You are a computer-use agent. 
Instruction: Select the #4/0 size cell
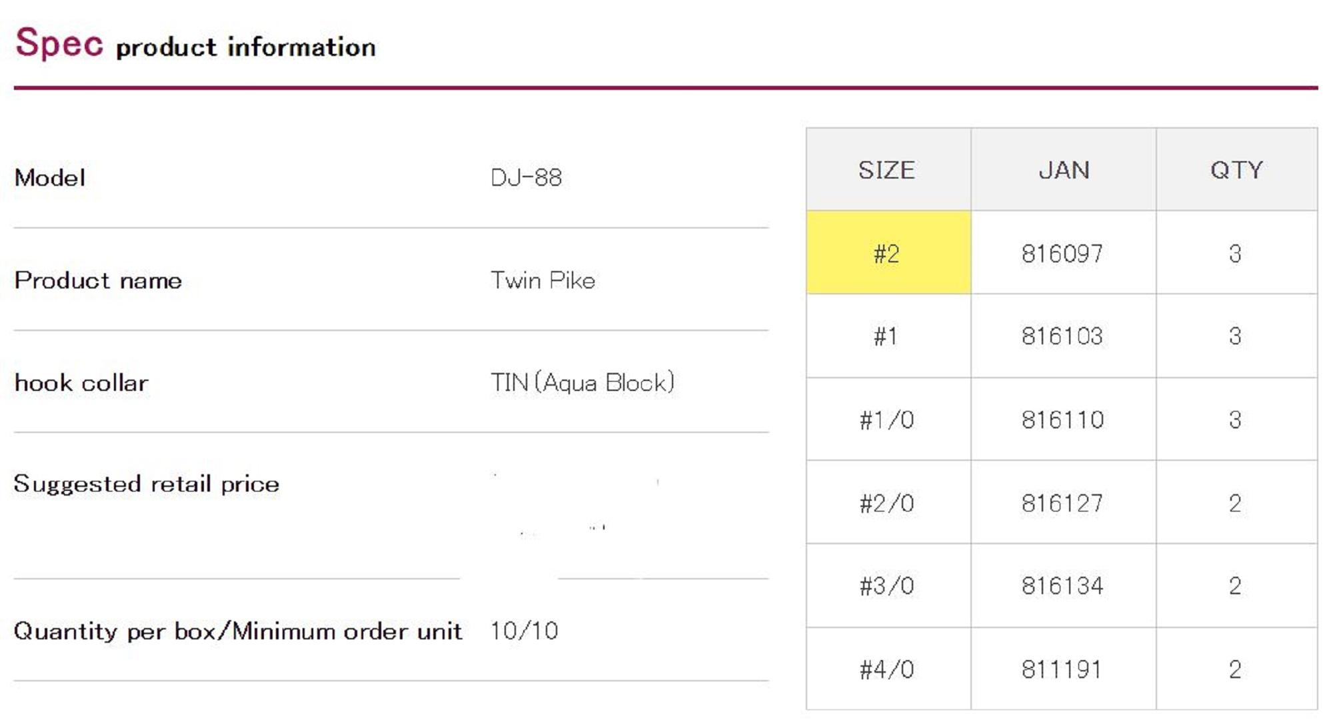tap(886, 669)
